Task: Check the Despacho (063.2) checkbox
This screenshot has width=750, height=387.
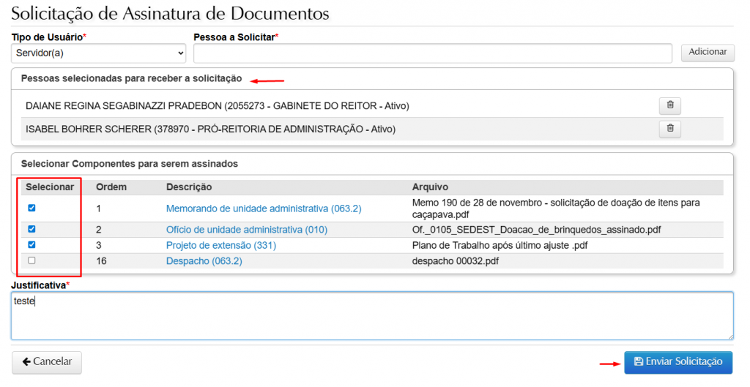Action: (31, 260)
